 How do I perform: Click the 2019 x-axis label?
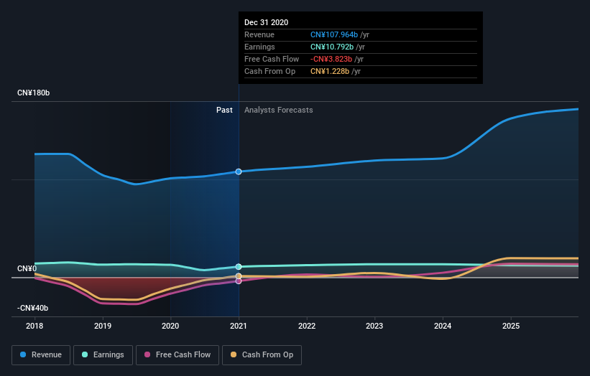coord(103,326)
